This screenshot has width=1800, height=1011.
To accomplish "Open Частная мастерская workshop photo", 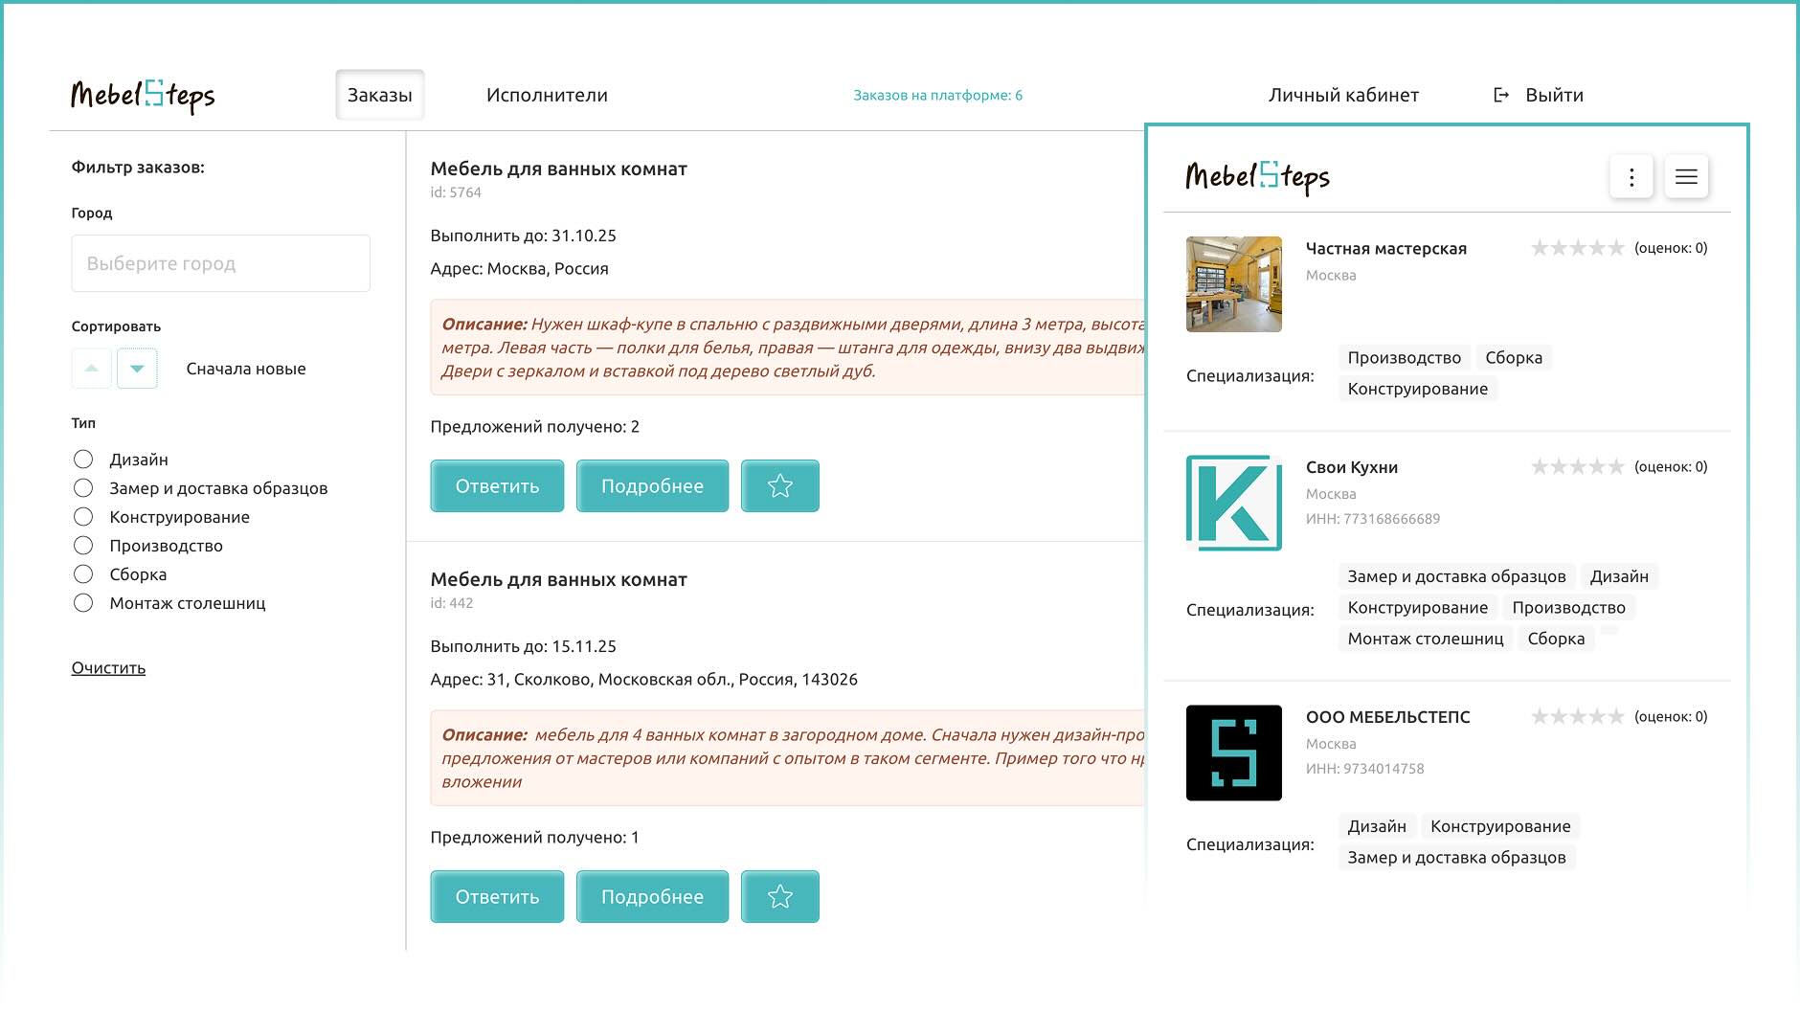I will [1234, 284].
